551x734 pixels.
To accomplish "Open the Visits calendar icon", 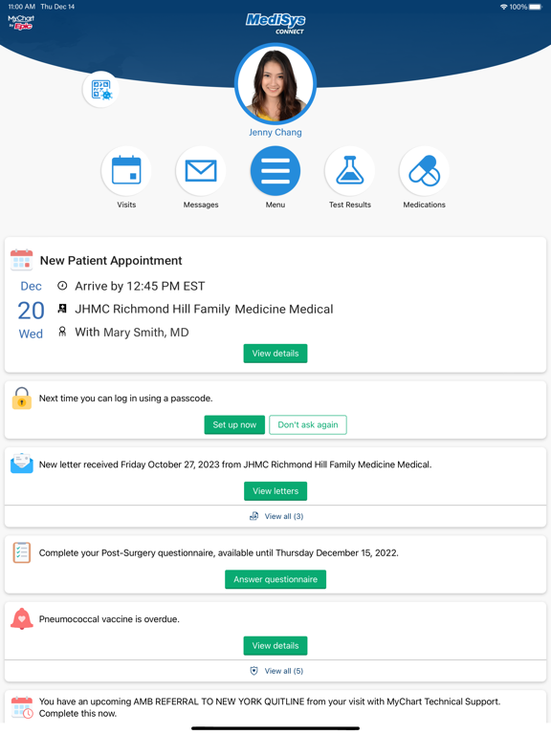I will click(126, 171).
